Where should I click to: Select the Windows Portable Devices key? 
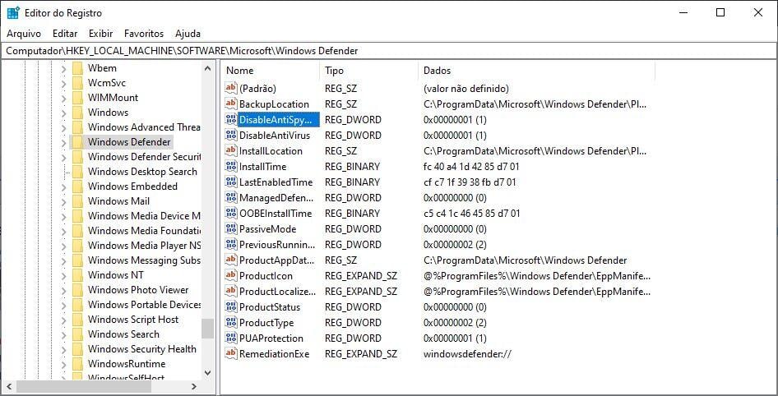[x=144, y=304]
